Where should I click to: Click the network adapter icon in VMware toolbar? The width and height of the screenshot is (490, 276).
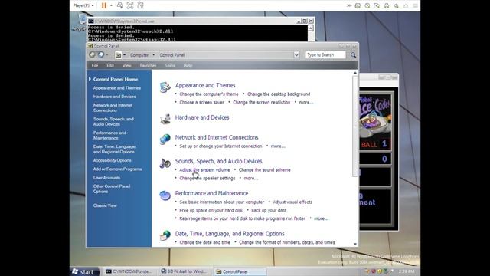point(377,5)
